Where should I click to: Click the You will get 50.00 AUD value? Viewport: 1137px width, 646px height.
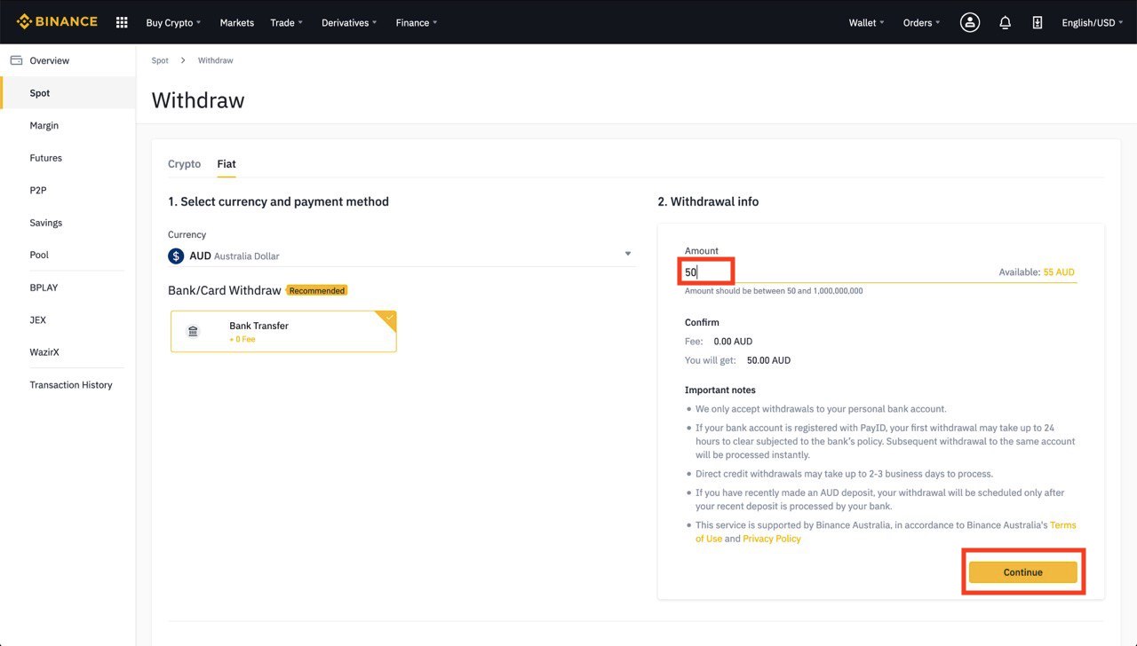[x=768, y=360]
